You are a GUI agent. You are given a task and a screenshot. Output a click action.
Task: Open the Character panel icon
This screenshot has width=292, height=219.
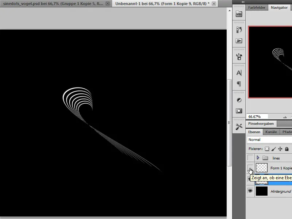[239, 73]
